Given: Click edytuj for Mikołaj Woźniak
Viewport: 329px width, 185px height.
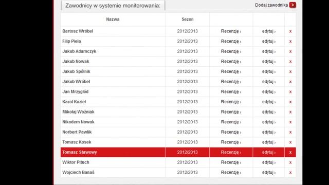Looking at the screenshot, I should [269, 112].
